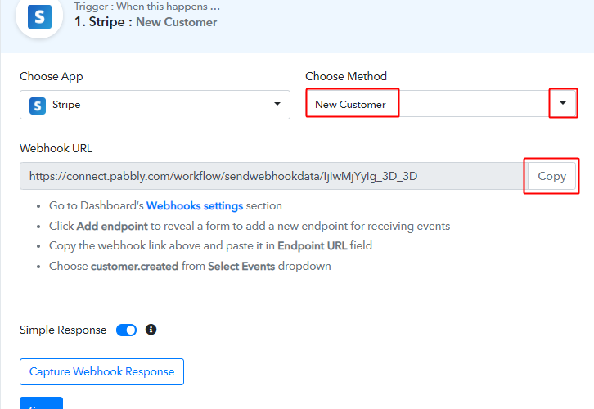Copy the webhook URL
The image size is (594, 409).
coord(551,176)
